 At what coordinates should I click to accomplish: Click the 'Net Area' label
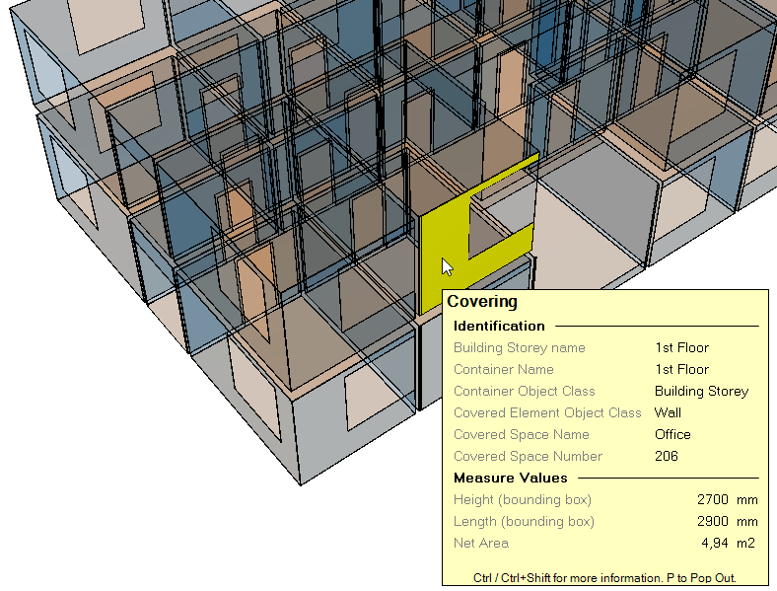pyautogui.click(x=481, y=543)
